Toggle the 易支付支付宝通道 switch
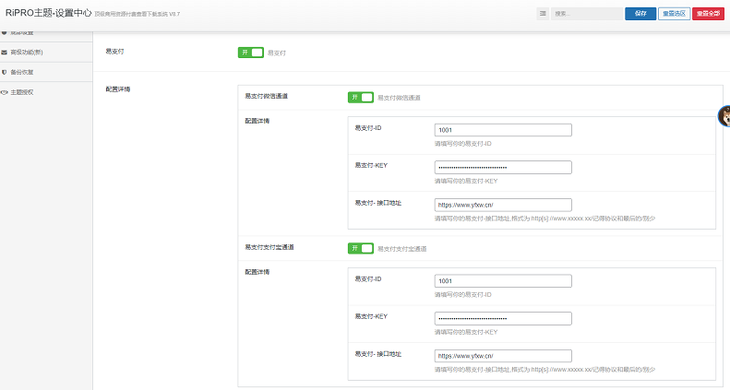Image resolution: width=730 pixels, height=390 pixels. point(361,248)
